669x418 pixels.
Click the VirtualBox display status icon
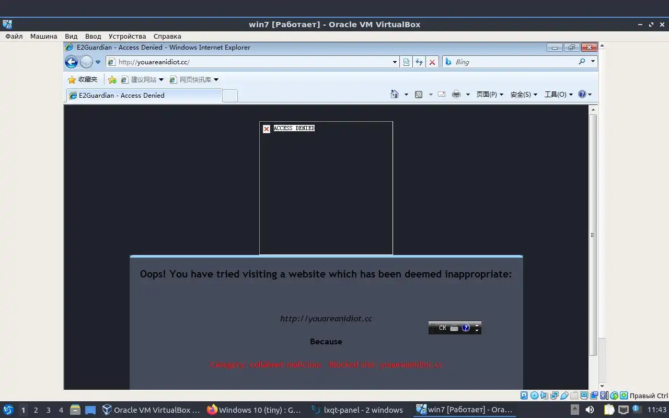[x=584, y=396]
